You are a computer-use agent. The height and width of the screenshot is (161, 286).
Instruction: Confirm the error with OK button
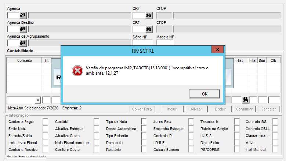(204, 94)
